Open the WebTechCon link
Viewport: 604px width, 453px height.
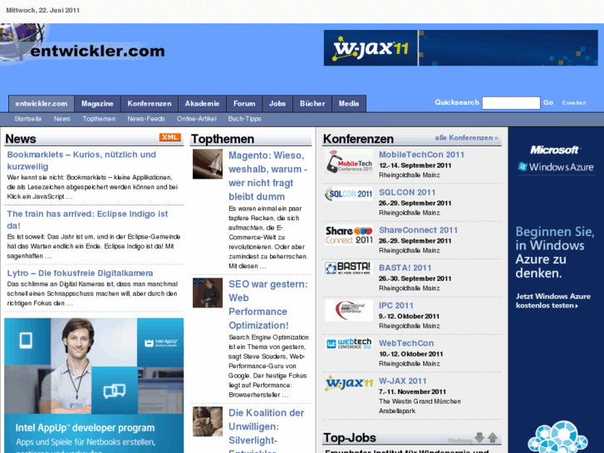(406, 343)
